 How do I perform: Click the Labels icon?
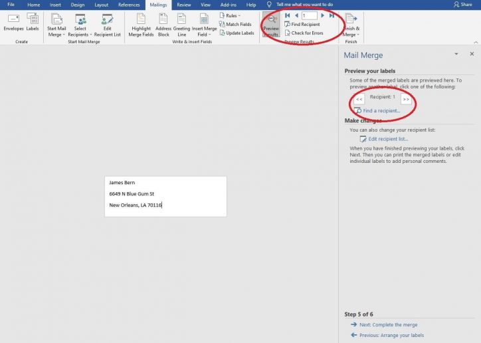point(32,23)
